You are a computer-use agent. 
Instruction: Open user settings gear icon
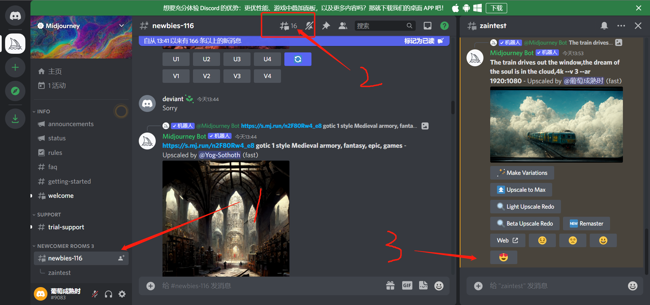pyautogui.click(x=122, y=294)
